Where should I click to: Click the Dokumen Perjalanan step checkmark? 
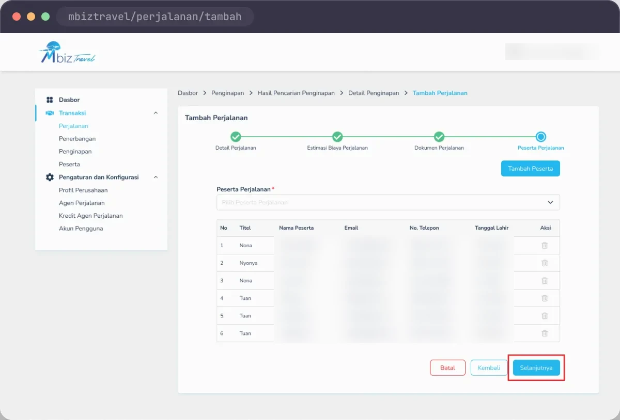coord(439,137)
